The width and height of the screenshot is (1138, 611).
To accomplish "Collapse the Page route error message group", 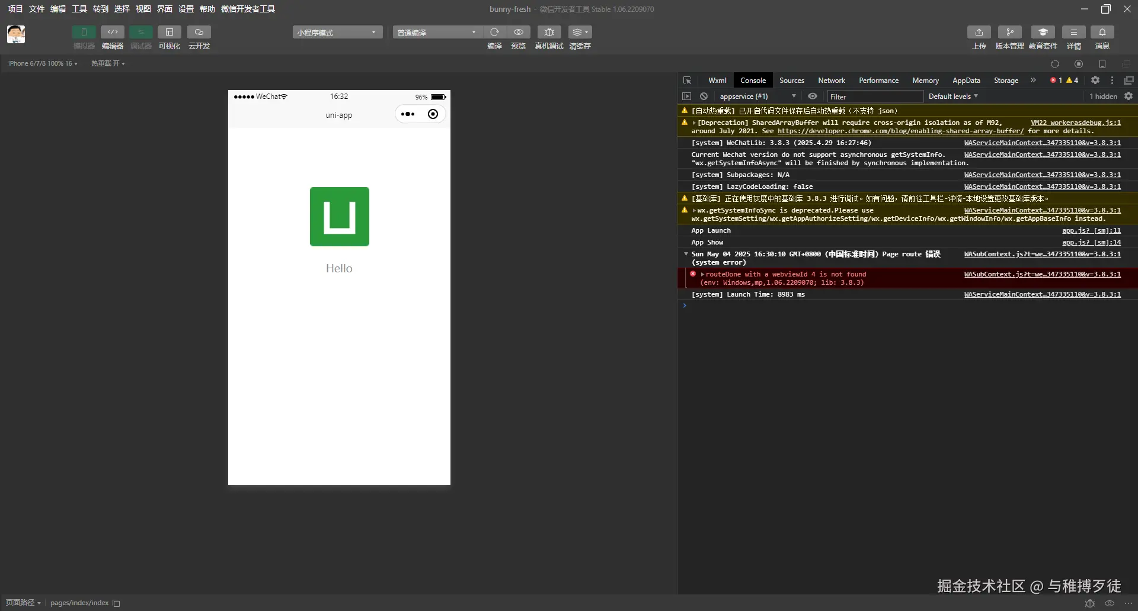I will pos(686,254).
